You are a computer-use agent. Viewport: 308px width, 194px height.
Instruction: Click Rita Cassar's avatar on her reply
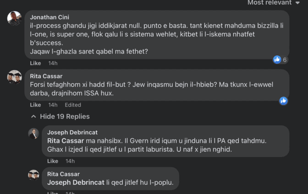(34, 175)
